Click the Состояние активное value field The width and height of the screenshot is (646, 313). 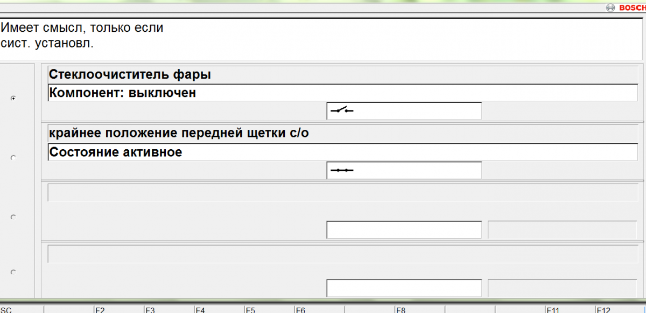pos(343,152)
